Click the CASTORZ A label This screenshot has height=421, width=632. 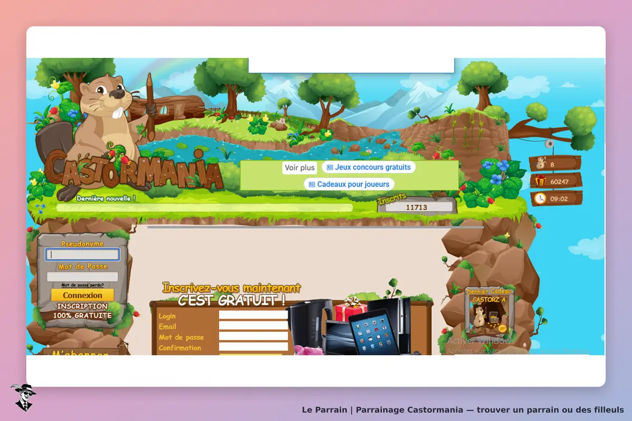(489, 299)
